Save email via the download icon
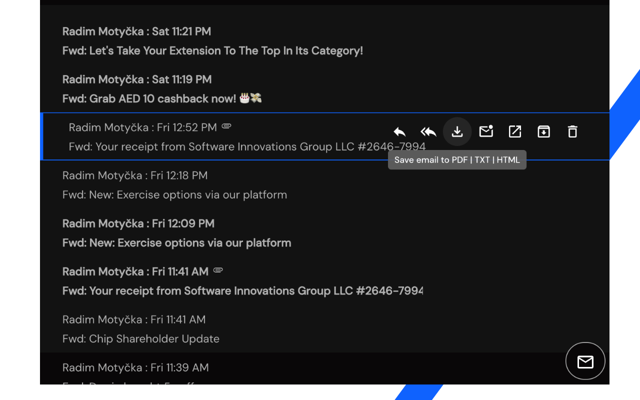 point(457,131)
